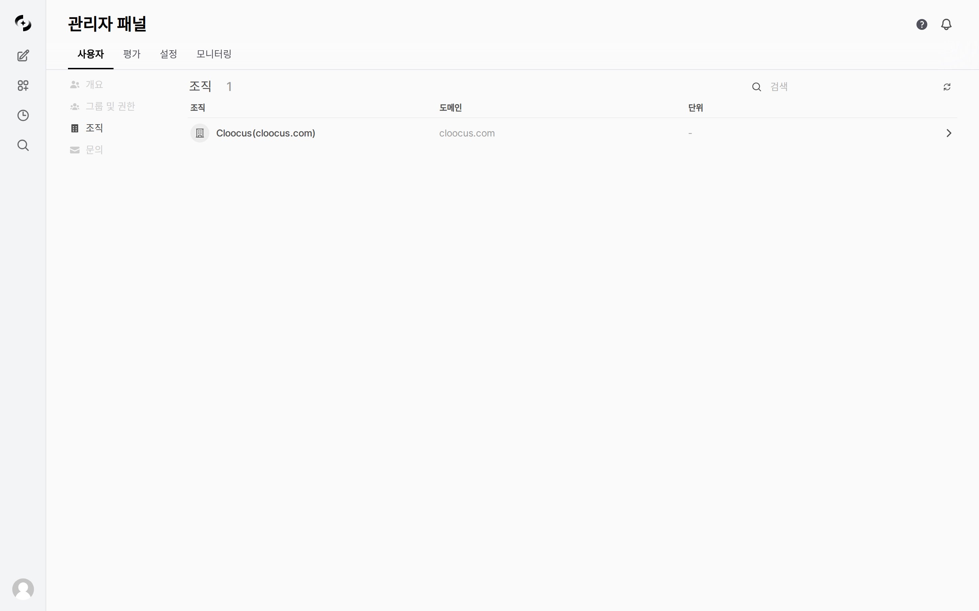Start a new chat with the compose icon
The image size is (979, 611).
(x=23, y=56)
